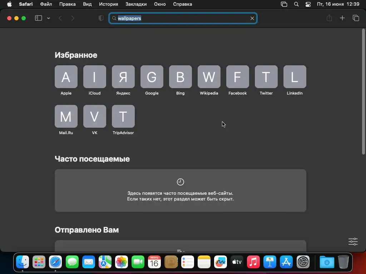Open Freeform from the Dock

220,262
